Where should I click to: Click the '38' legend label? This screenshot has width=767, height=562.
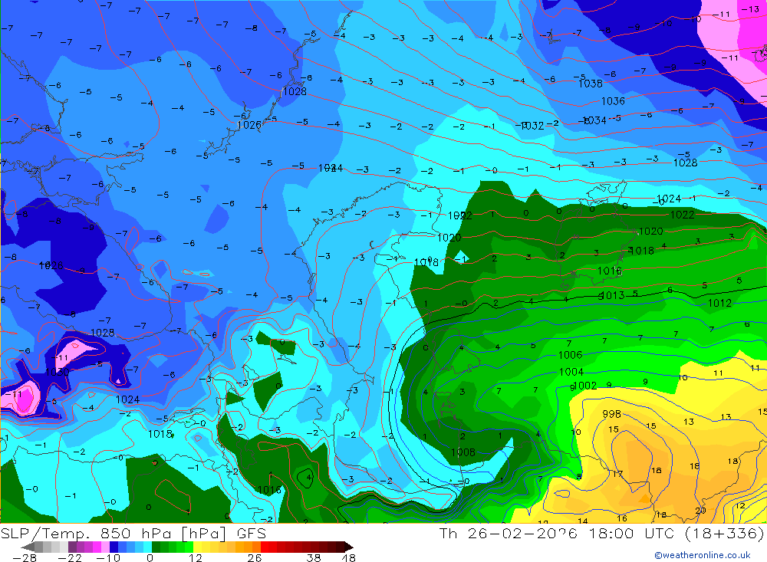point(314,558)
